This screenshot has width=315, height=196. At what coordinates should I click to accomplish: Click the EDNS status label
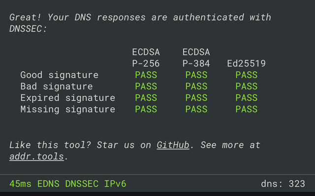48,184
